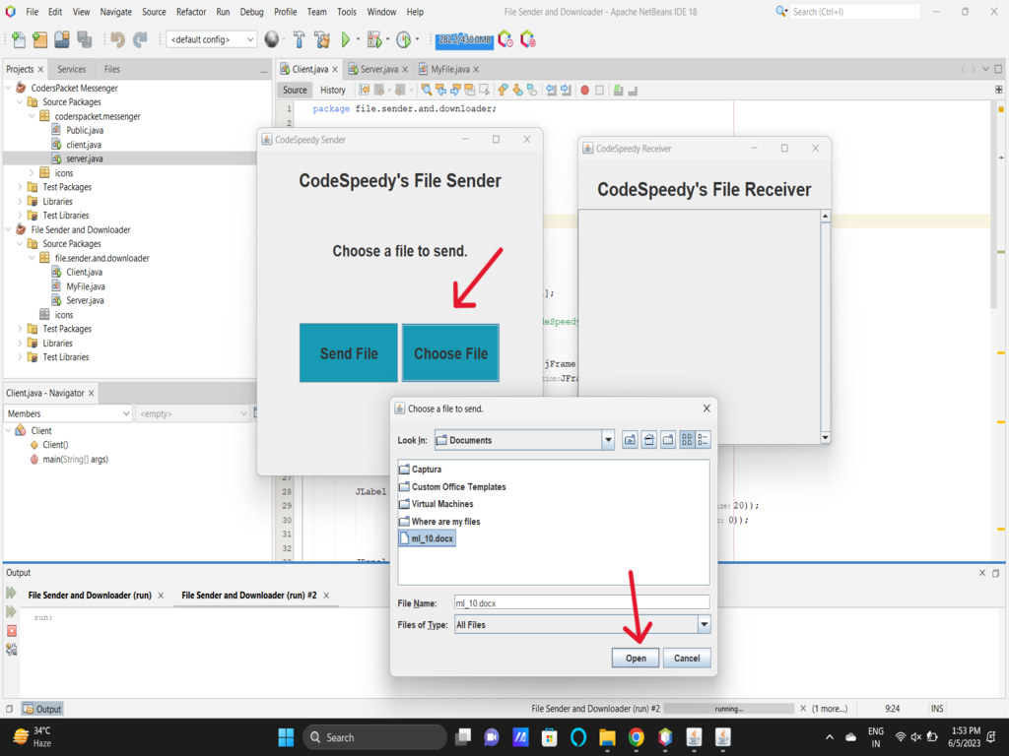Click the Windows Start button

286,736
